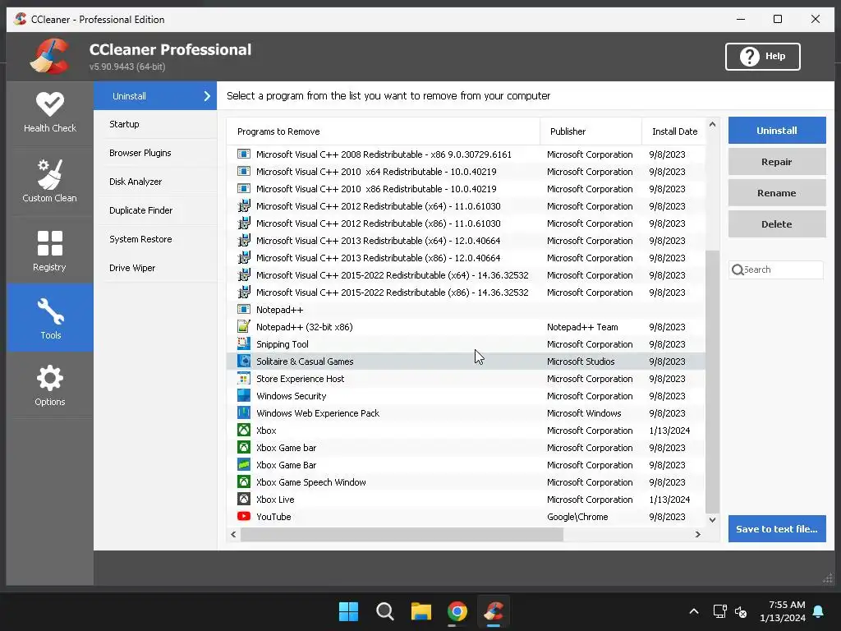Click the Snipping Tool icon
The width and height of the screenshot is (841, 631).
pyautogui.click(x=243, y=344)
